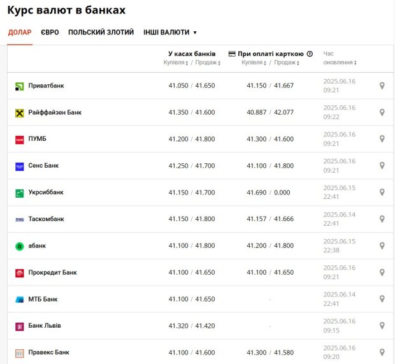Image resolution: width=395 pixels, height=364 pixels.
Task: Open location pin for Банк Львів
Action: pyautogui.click(x=382, y=326)
